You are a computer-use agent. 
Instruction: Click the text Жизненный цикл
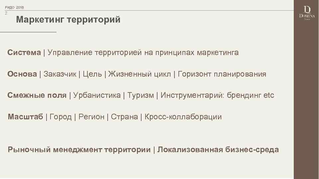(139, 74)
